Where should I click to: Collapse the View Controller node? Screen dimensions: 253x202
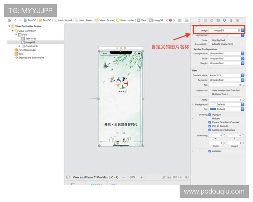coord(13,31)
